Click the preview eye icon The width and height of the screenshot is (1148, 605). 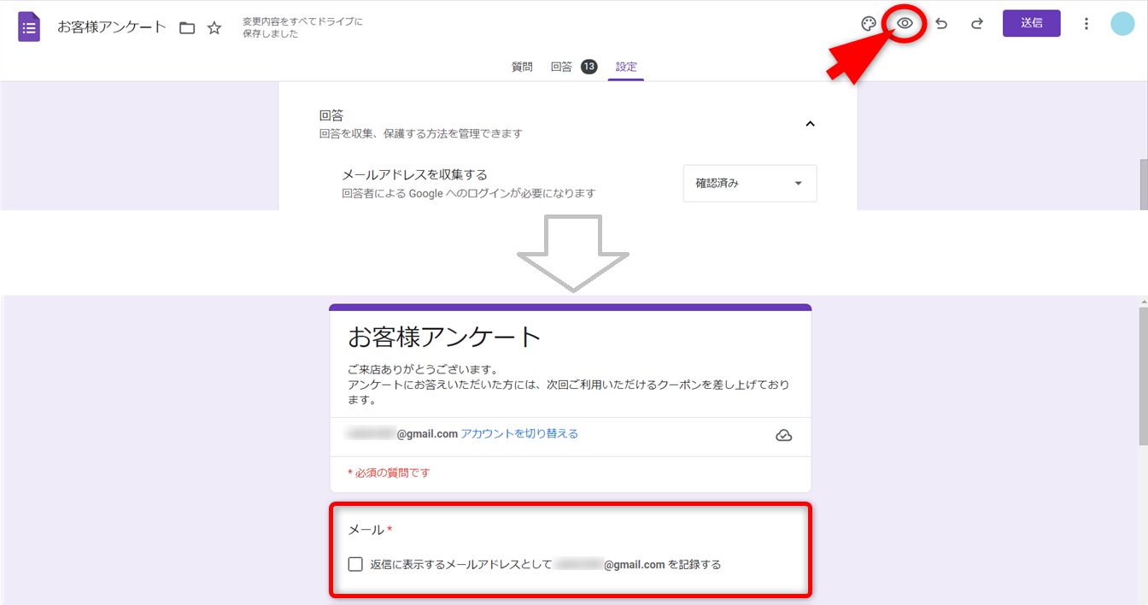[905, 24]
